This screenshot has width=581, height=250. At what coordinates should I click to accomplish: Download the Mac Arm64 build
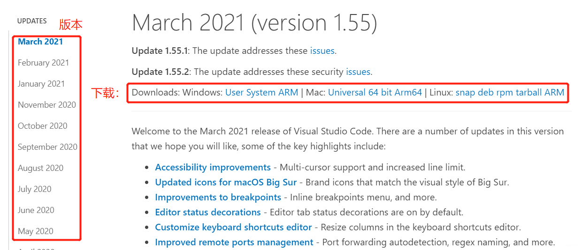click(x=408, y=92)
